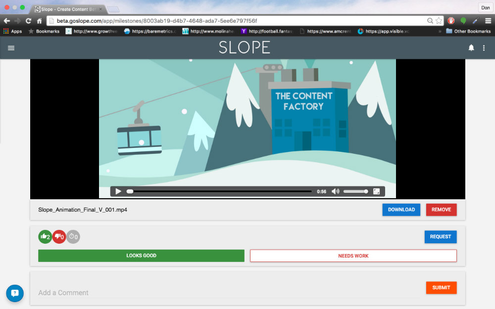495x309 pixels.
Task: Open notifications via the bell icon
Action: (x=471, y=47)
